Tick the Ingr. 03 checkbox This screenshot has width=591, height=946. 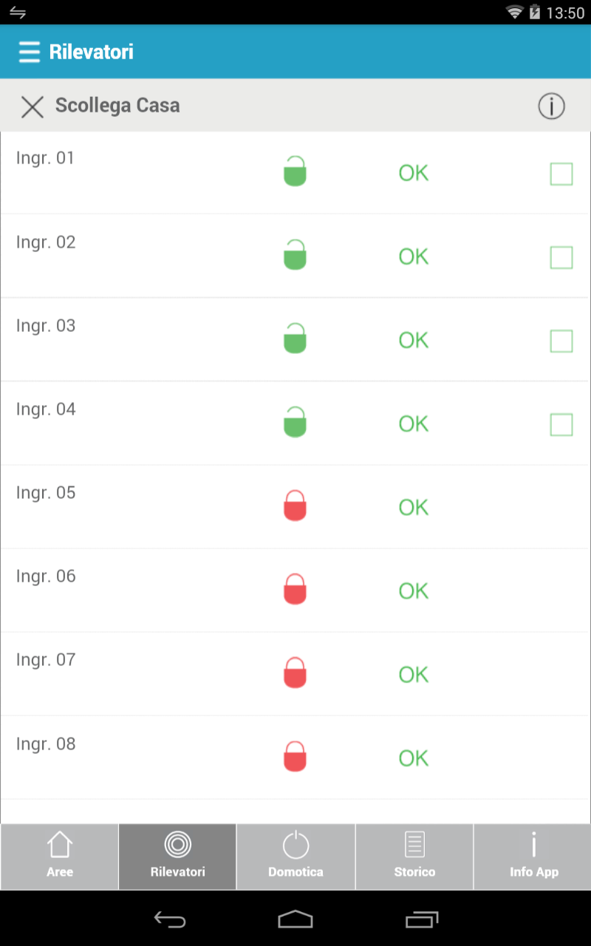tap(561, 341)
